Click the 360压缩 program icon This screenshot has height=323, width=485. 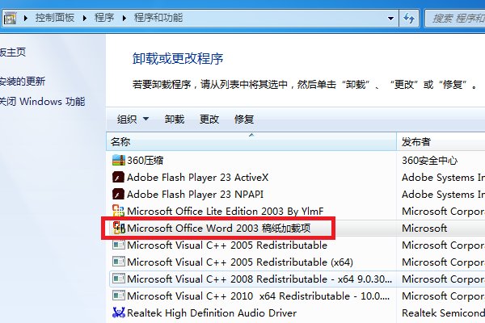click(x=119, y=160)
